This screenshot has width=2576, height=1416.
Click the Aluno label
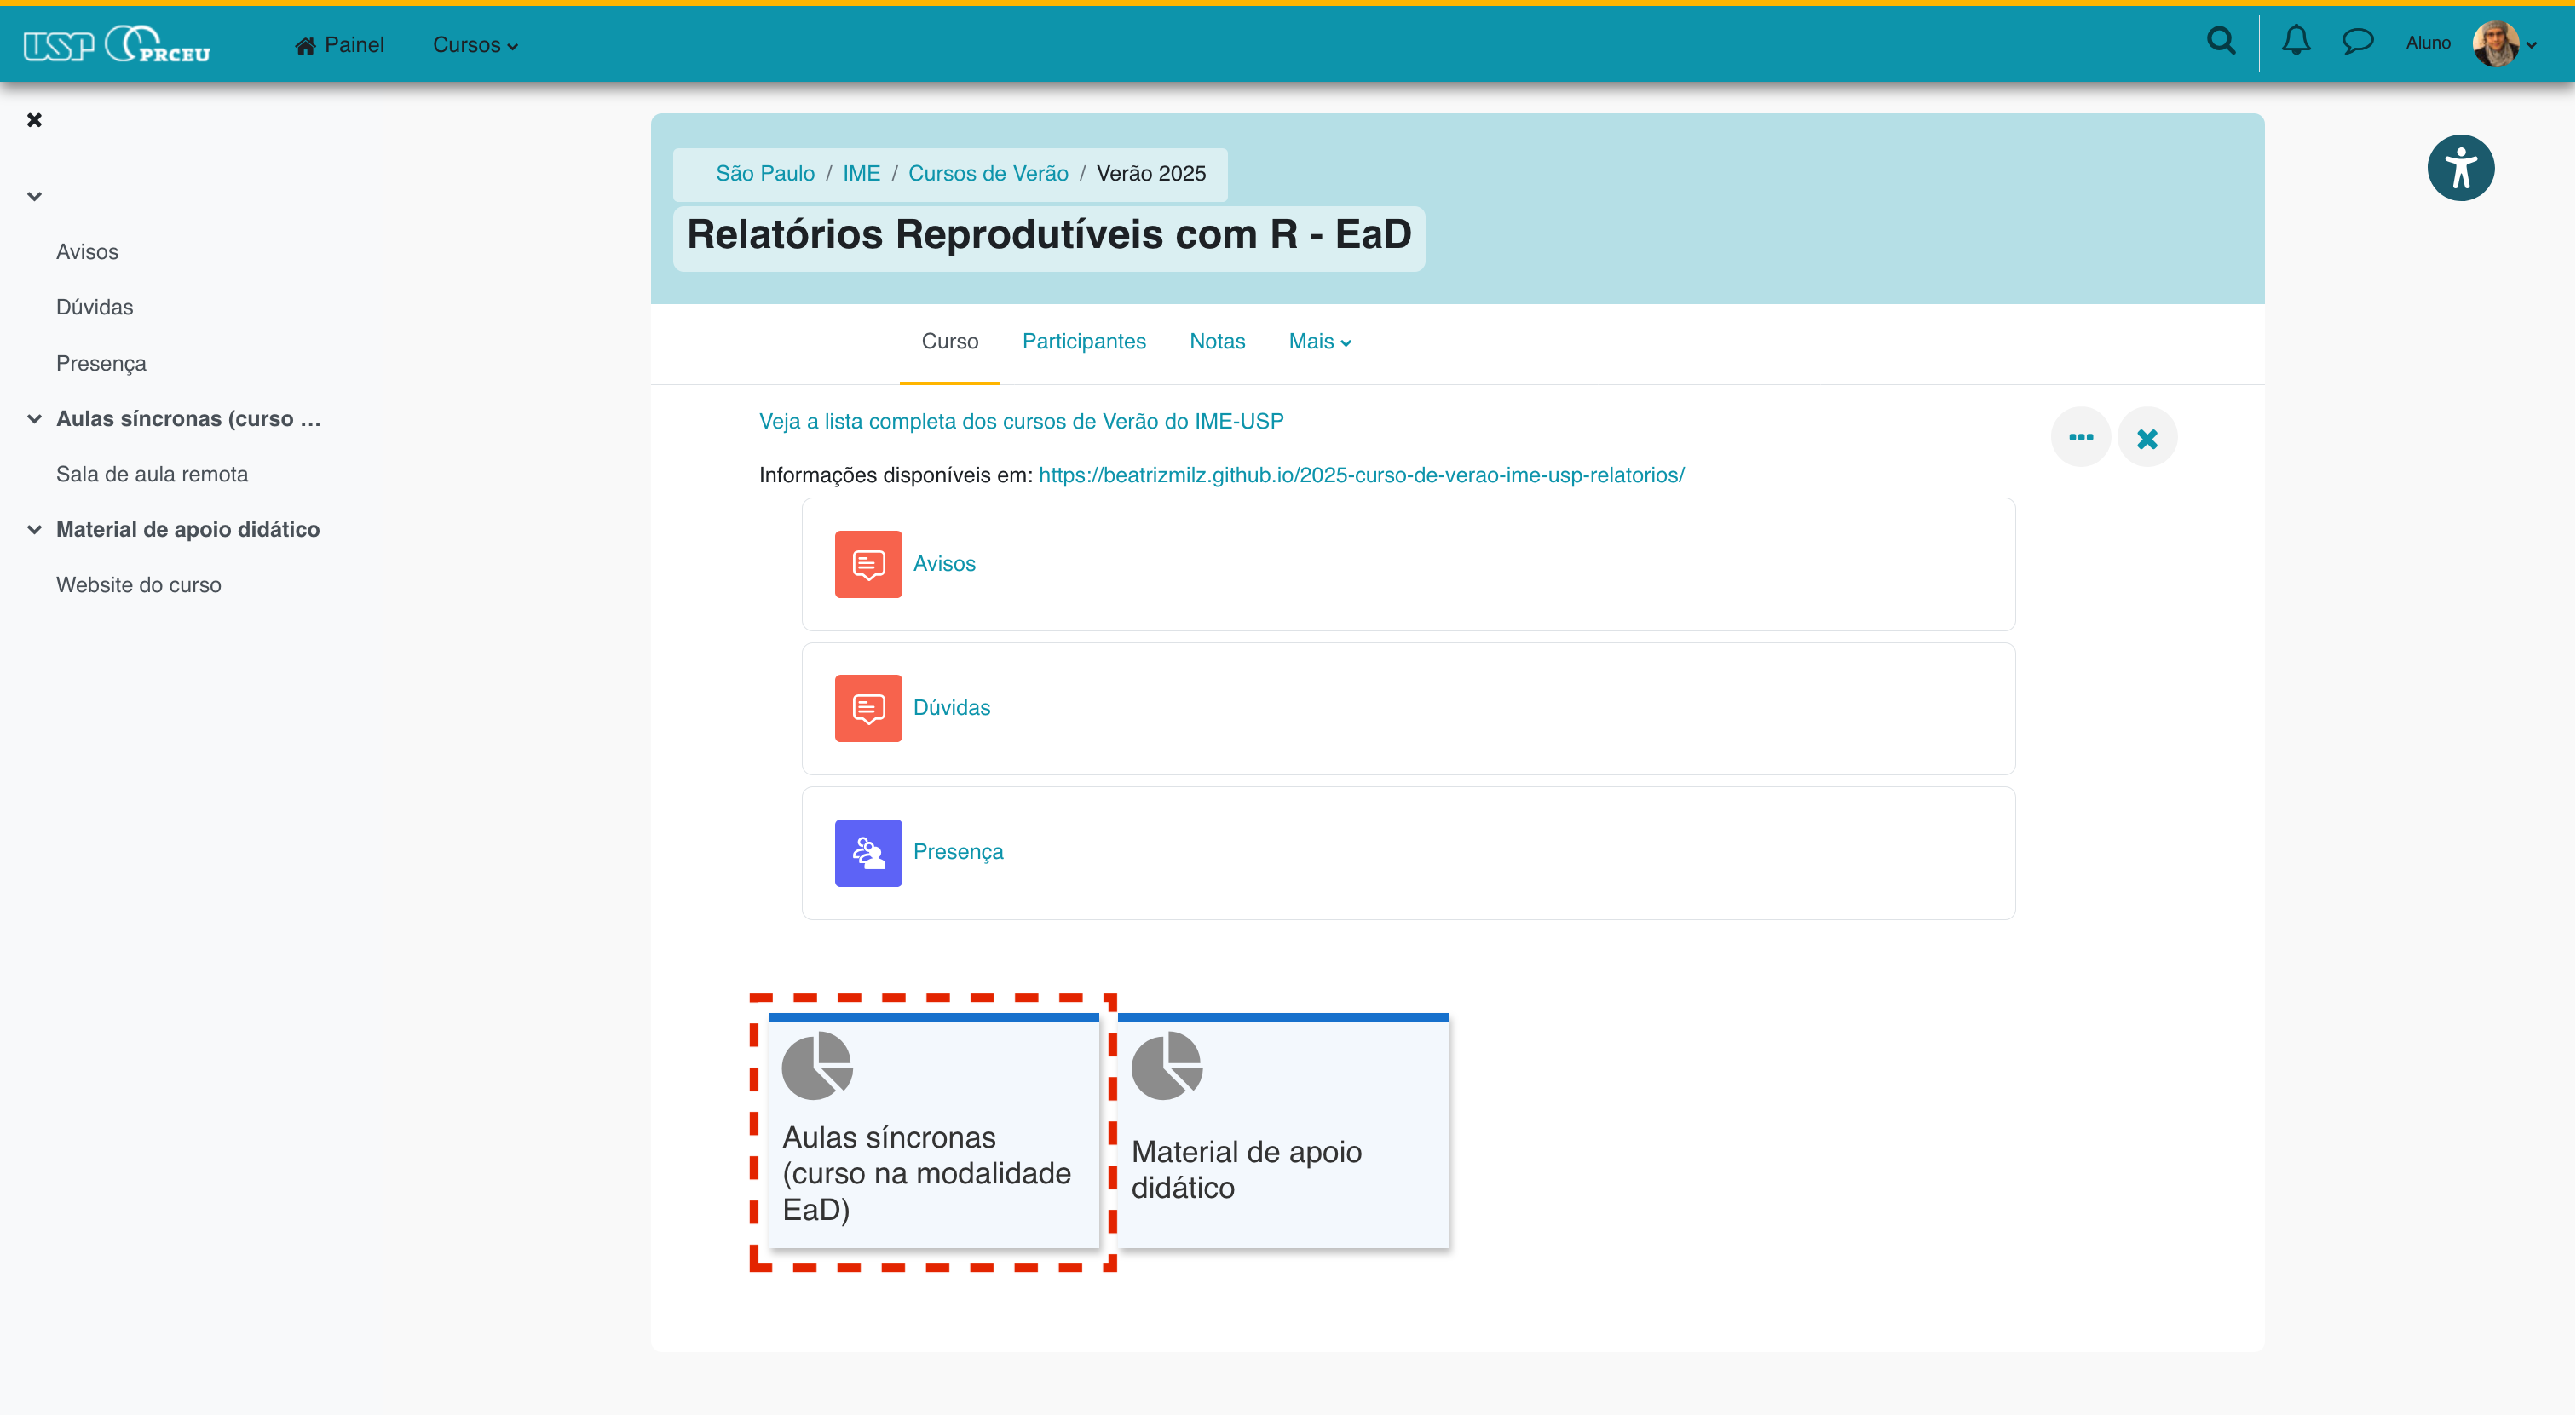pos(2428,43)
